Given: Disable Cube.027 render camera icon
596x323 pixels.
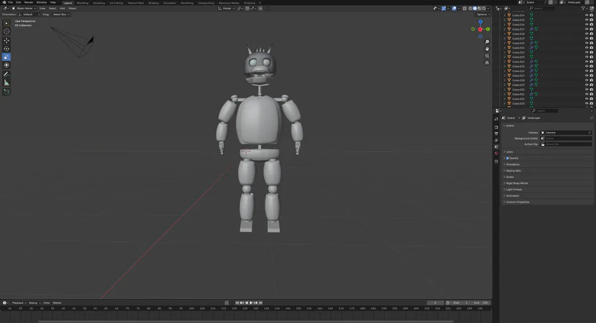Looking at the screenshot, I should point(591,75).
